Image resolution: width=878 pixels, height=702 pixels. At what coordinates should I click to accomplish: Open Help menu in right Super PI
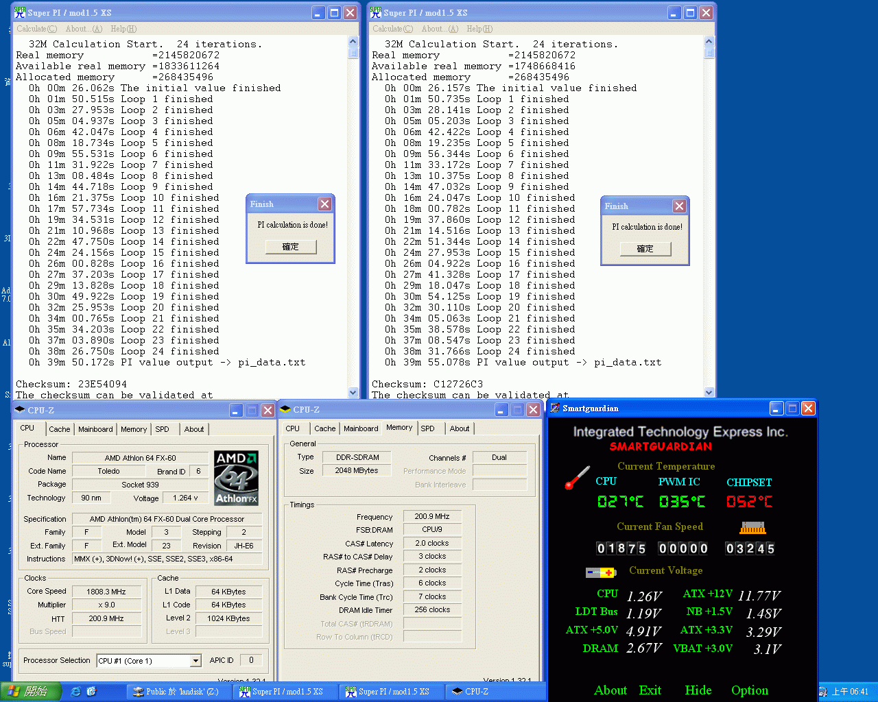[x=479, y=29]
